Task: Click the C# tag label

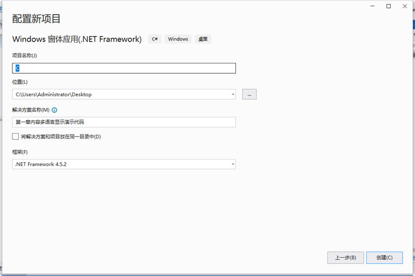Action: coord(155,39)
